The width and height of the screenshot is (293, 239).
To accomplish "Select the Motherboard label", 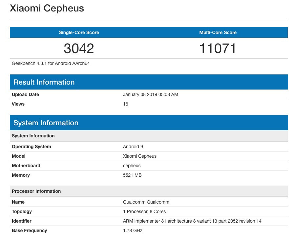I will 26,166.
